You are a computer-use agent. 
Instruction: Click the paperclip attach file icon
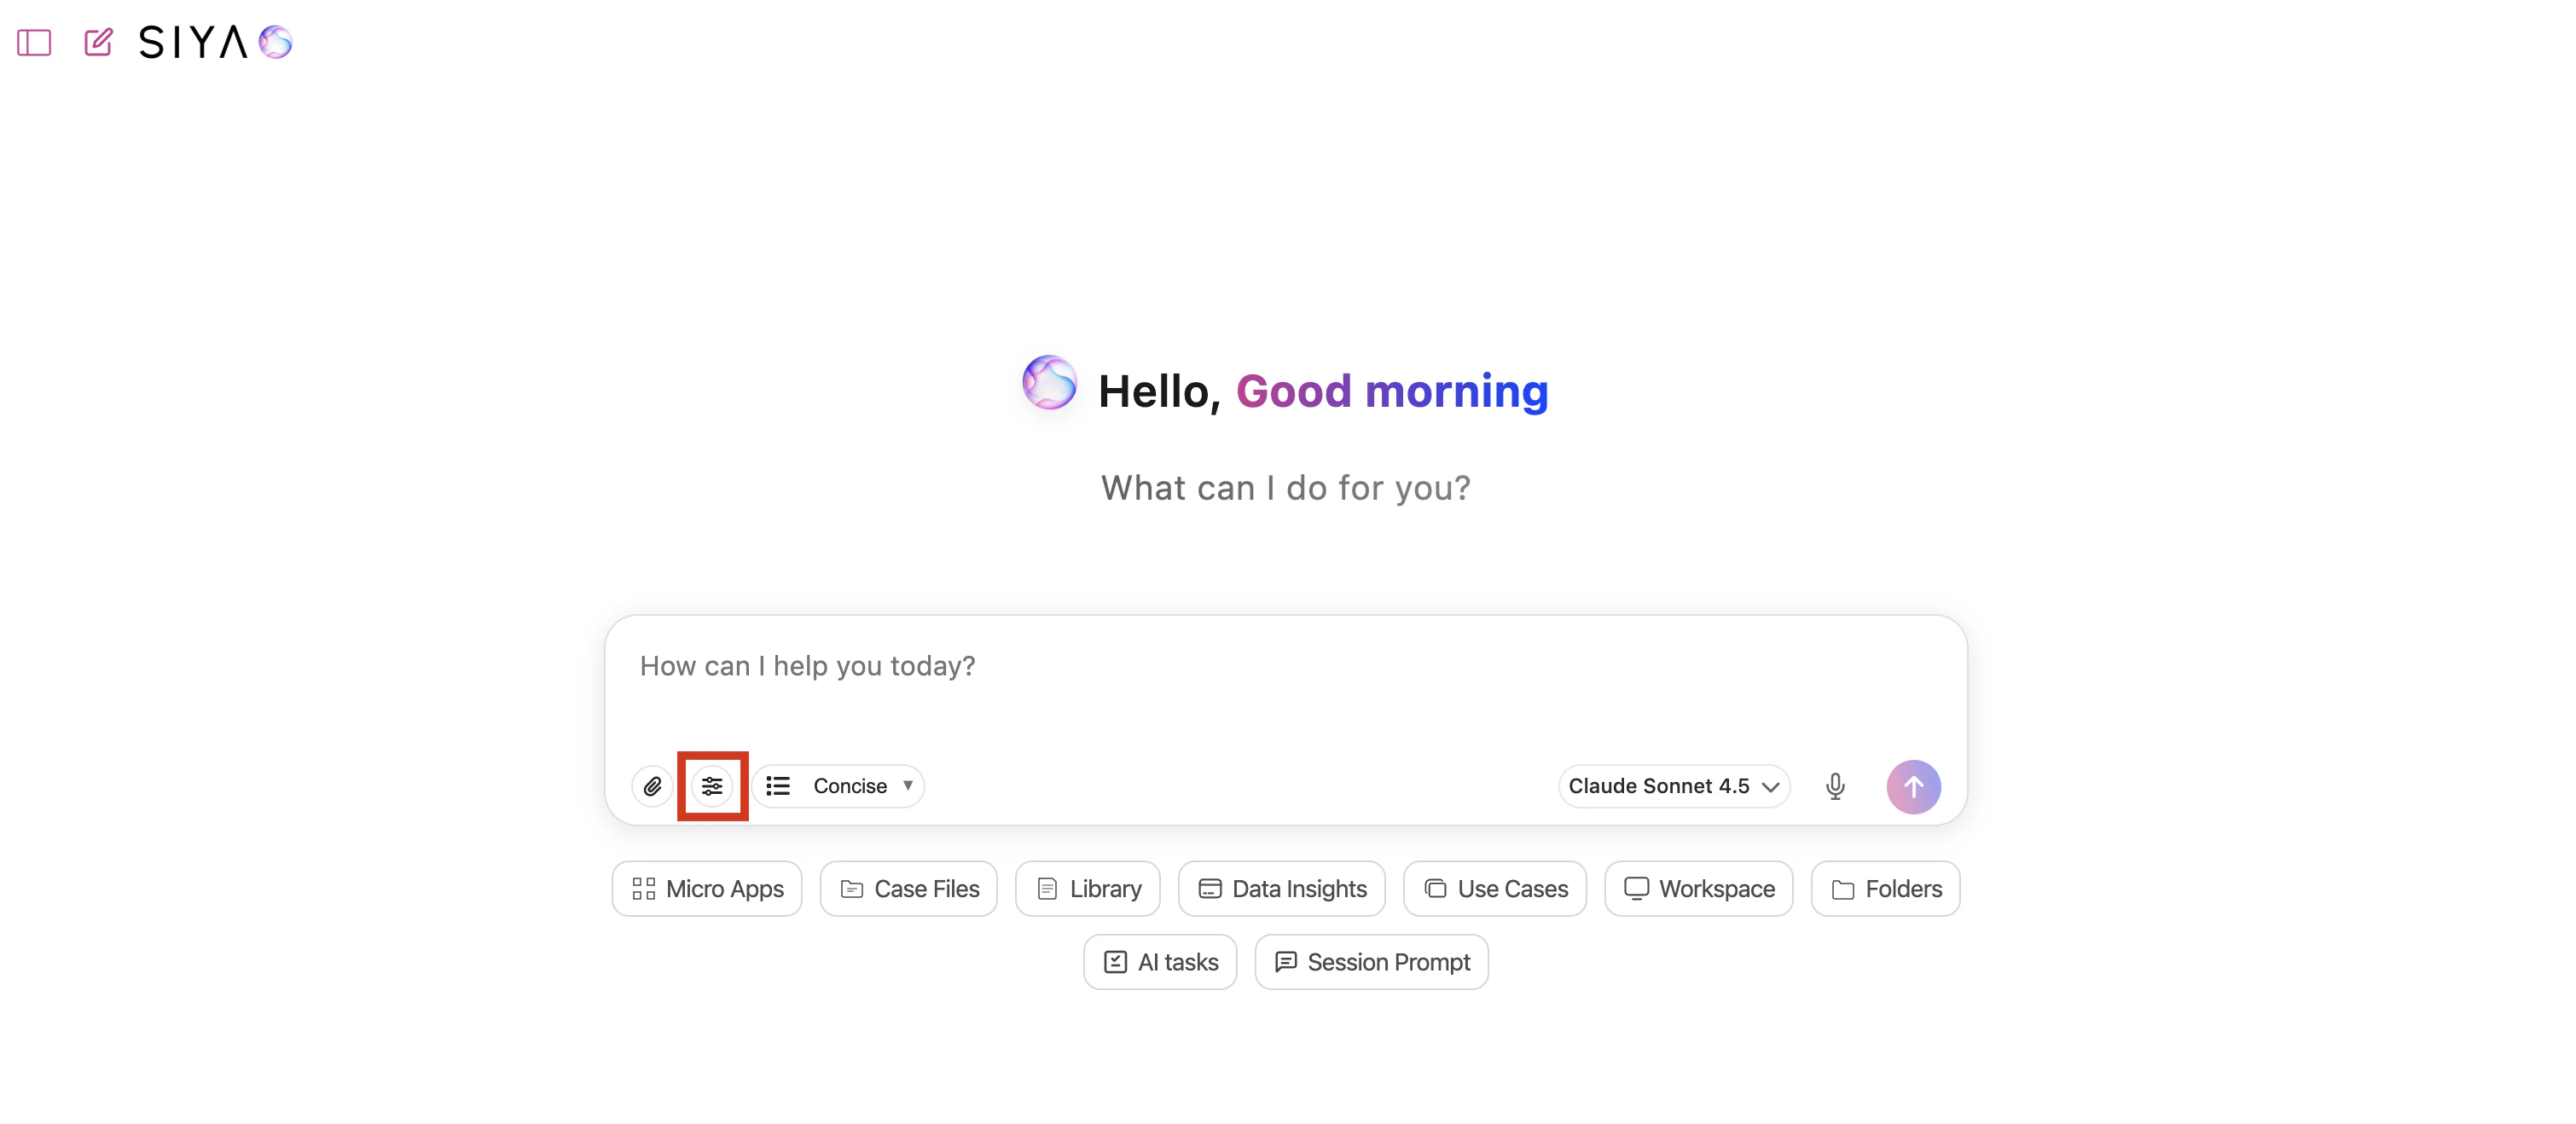click(652, 786)
